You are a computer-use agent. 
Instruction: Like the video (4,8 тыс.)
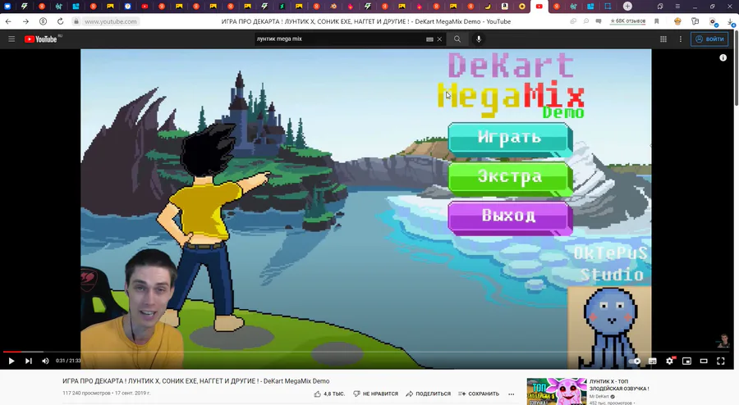click(329, 394)
